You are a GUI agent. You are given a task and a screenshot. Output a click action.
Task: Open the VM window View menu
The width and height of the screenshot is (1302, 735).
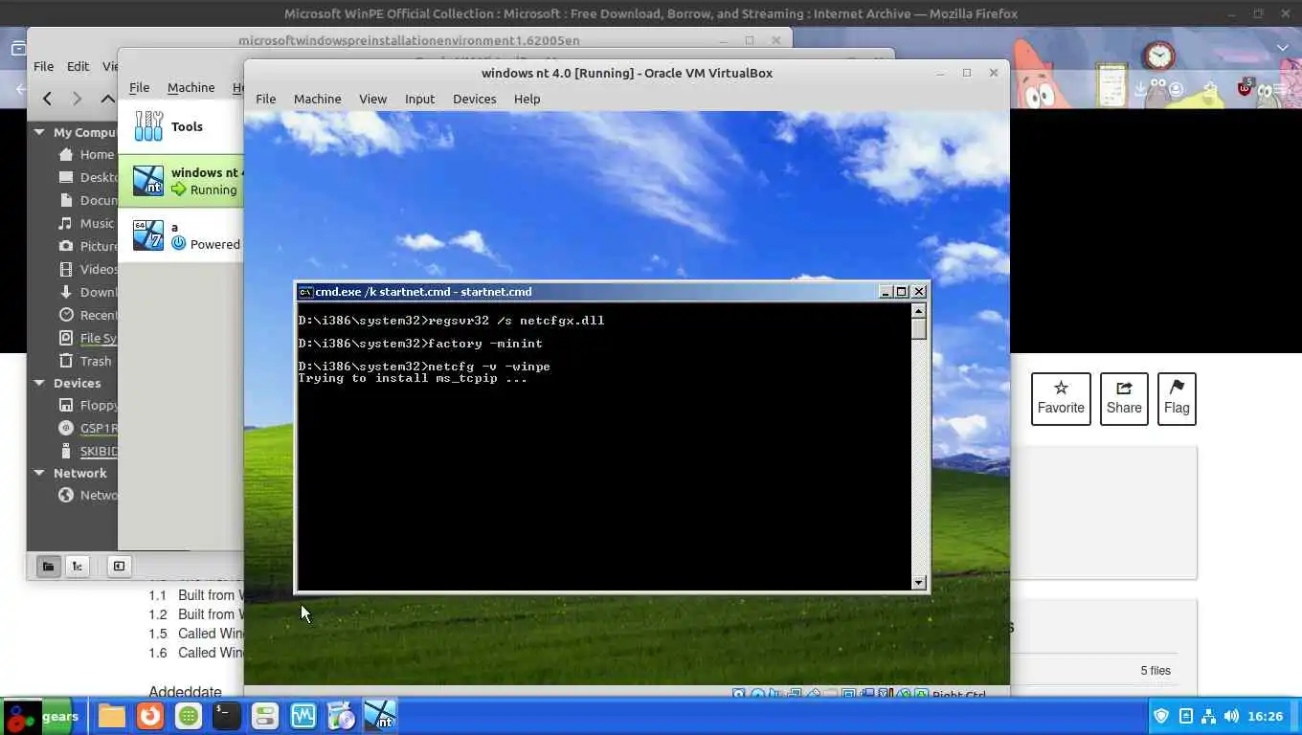372,99
